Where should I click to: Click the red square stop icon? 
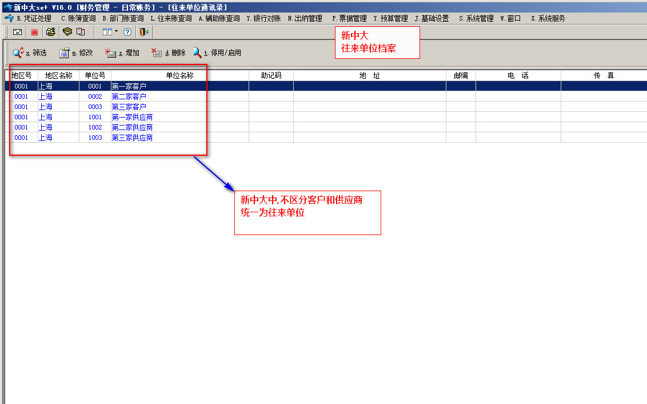tap(34, 32)
